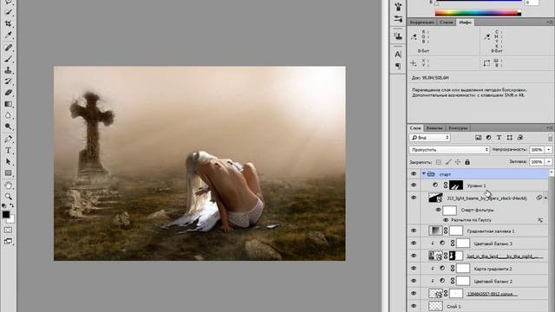555x312 pixels.
Task: Hide the 'Уровни 1' layer
Action: click(414, 185)
